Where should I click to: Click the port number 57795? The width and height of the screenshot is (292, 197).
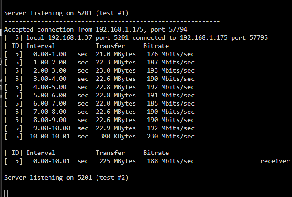coord(259,37)
